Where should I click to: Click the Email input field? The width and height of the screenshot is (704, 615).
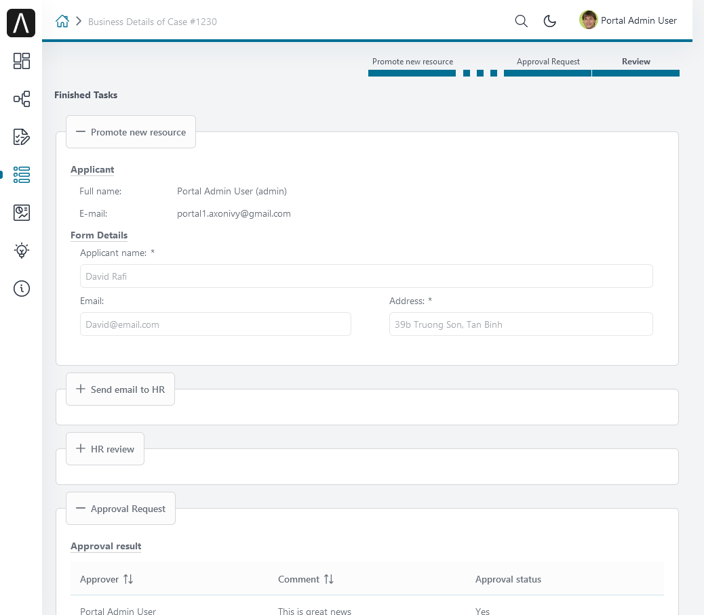[216, 324]
